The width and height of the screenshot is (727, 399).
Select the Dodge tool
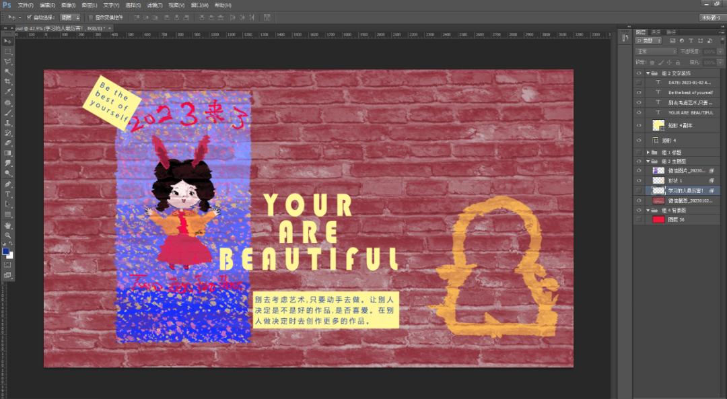[7, 174]
